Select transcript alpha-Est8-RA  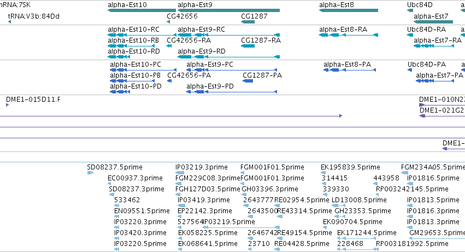click(x=343, y=30)
